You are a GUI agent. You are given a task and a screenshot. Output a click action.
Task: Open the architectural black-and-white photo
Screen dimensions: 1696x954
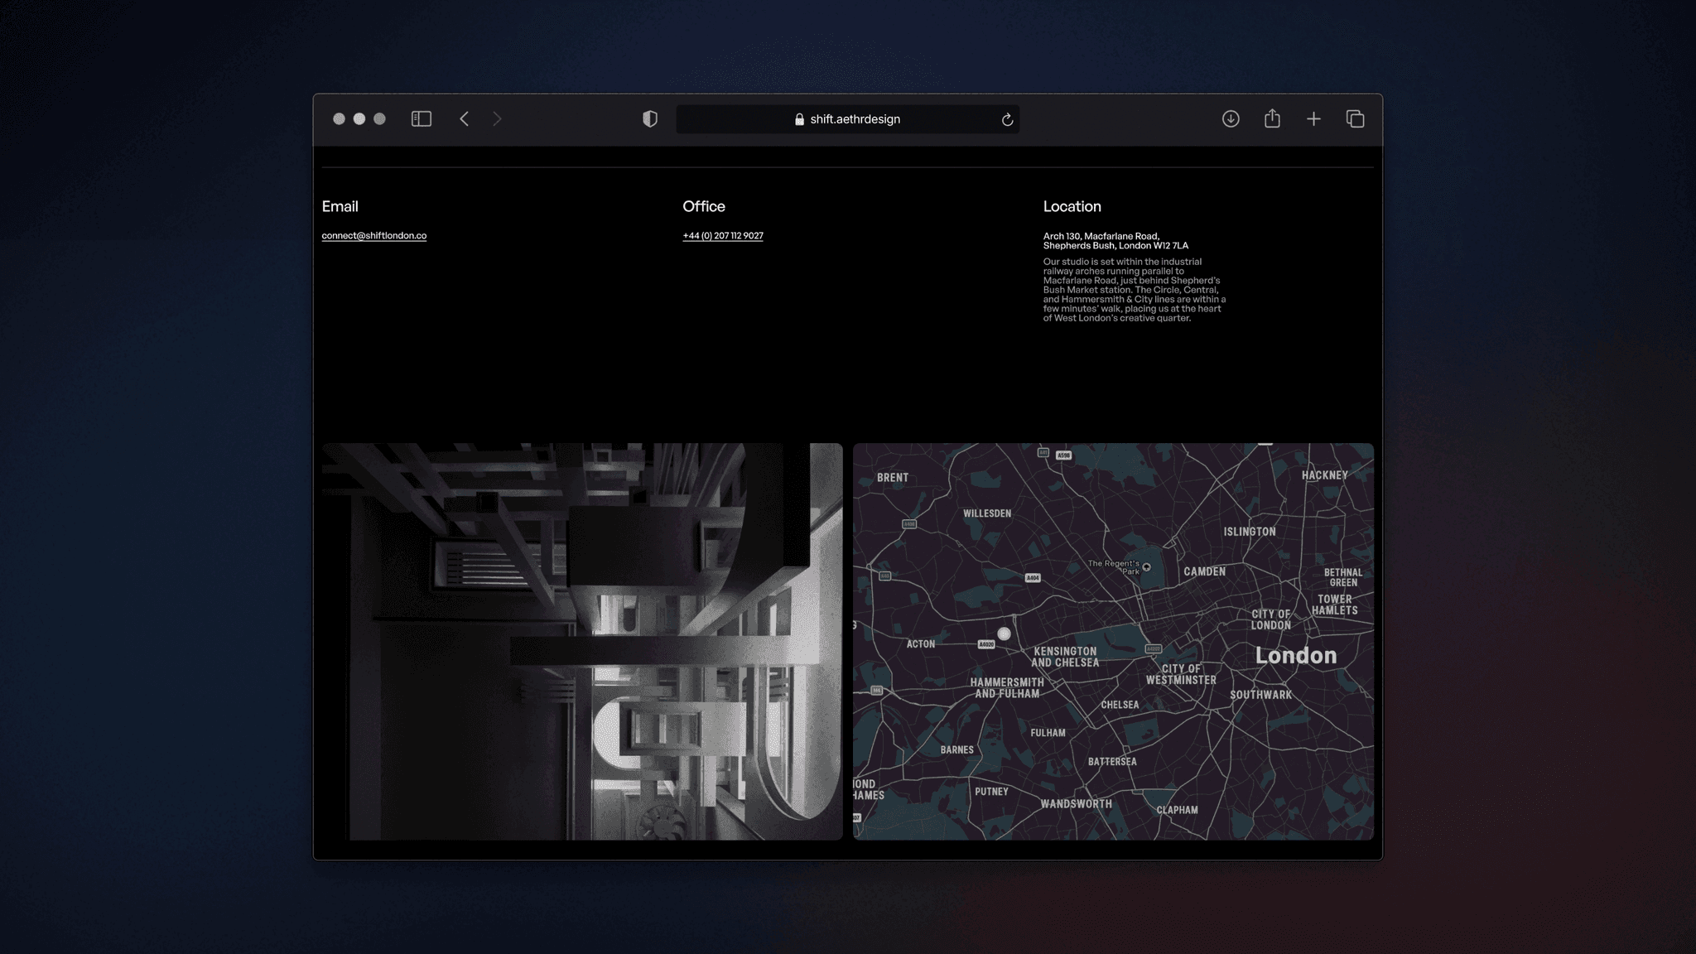coord(582,642)
